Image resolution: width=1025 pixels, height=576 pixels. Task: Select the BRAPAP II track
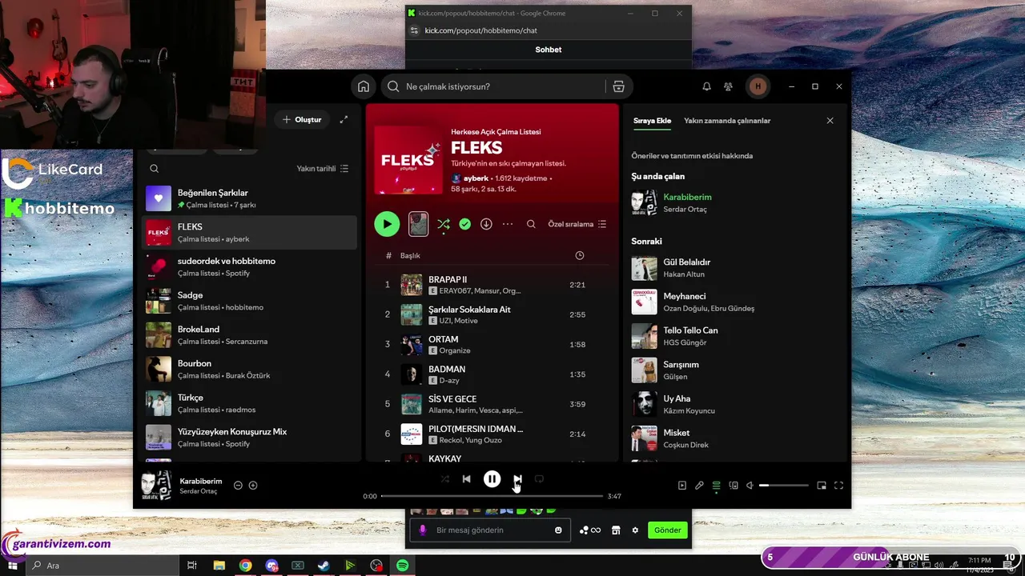click(492, 285)
